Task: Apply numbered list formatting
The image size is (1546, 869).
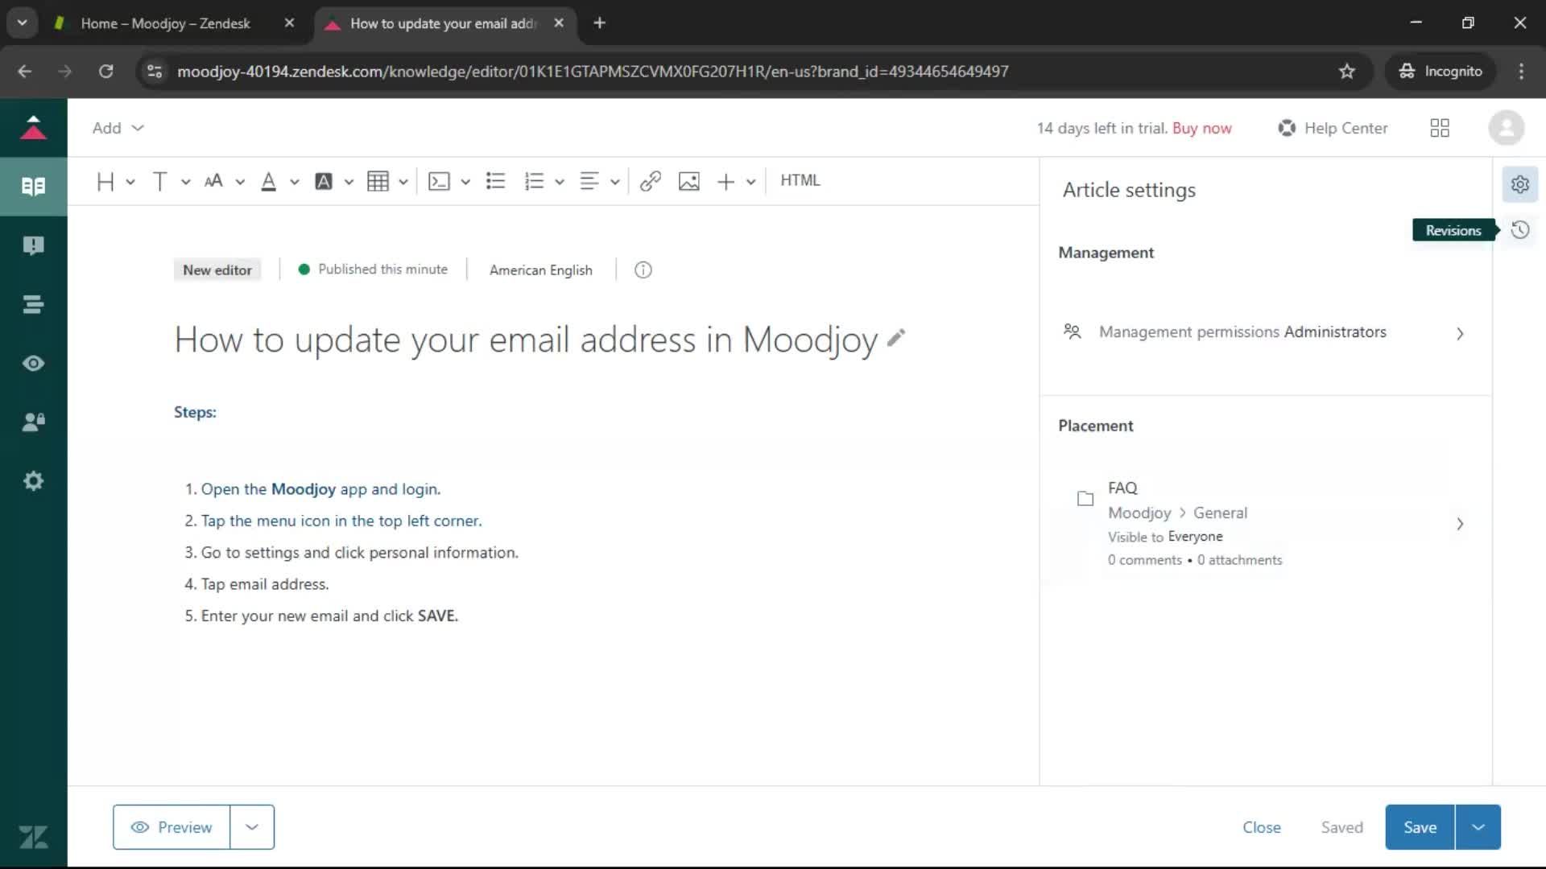Action: (x=534, y=181)
